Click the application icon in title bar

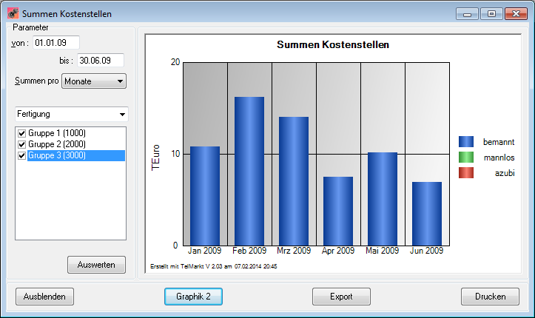coord(13,13)
